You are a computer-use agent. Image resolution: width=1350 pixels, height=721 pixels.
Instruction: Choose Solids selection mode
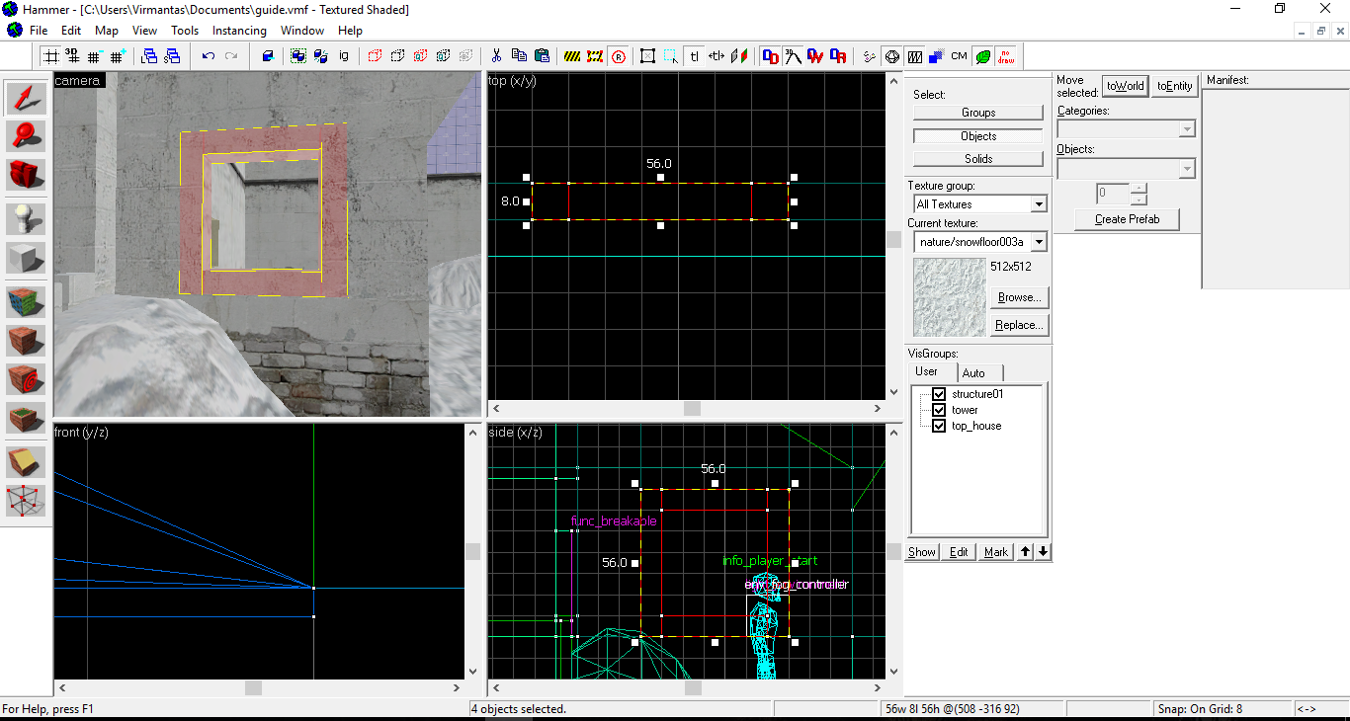coord(978,159)
